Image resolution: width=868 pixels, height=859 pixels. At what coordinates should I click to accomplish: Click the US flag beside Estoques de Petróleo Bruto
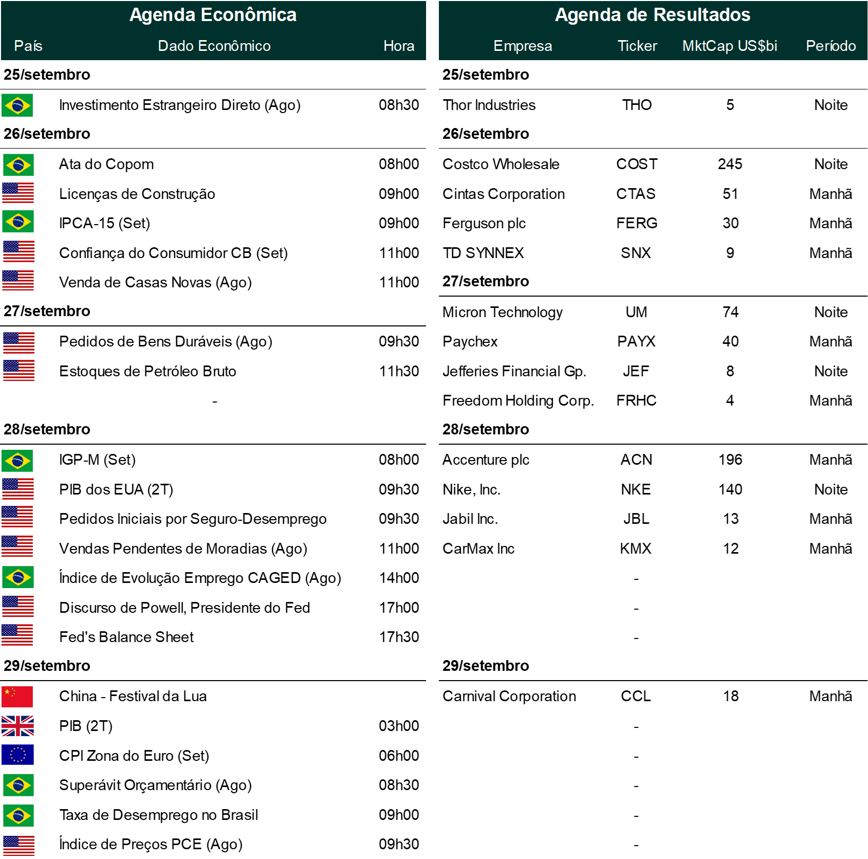click(x=19, y=371)
